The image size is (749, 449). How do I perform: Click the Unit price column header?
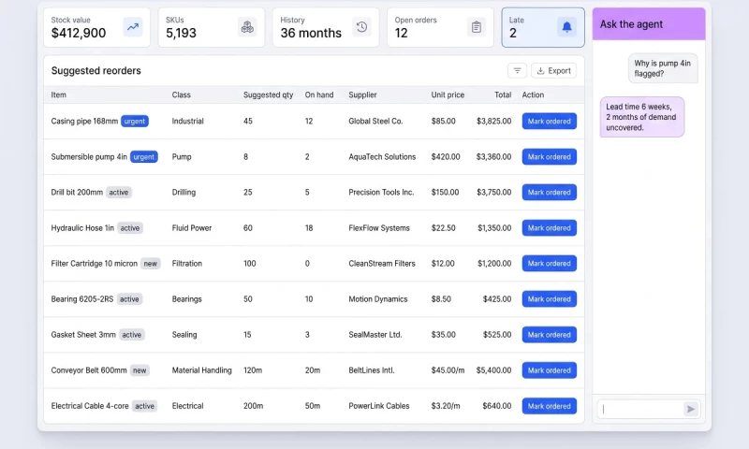pyautogui.click(x=448, y=95)
